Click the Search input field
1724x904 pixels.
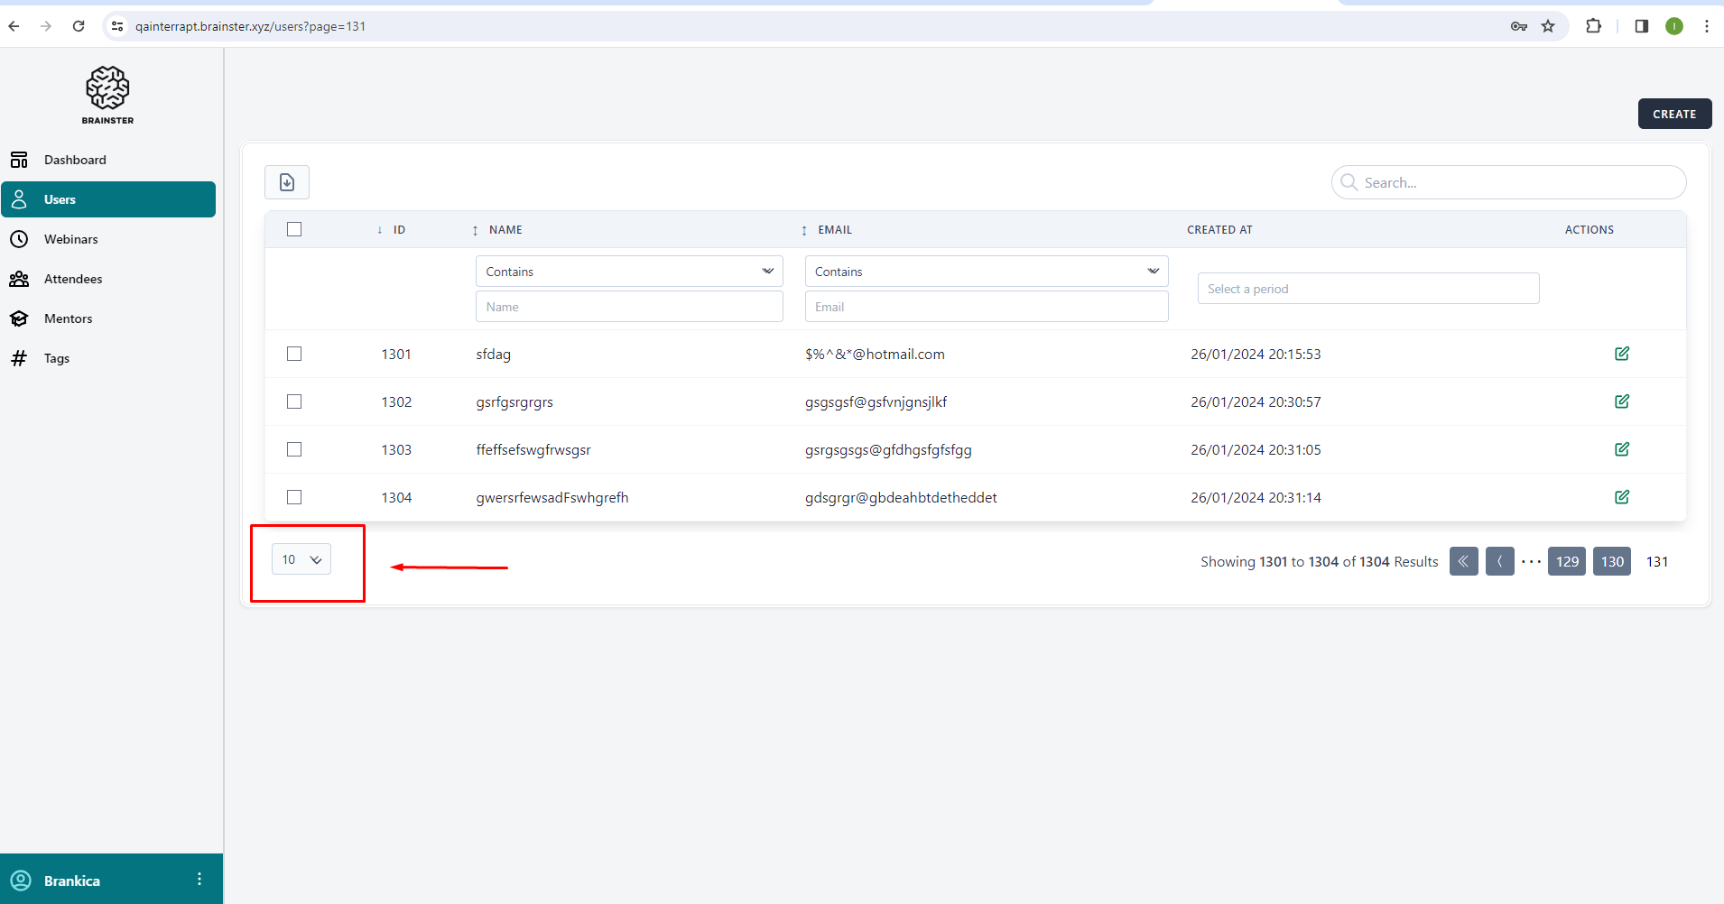click(x=1516, y=182)
